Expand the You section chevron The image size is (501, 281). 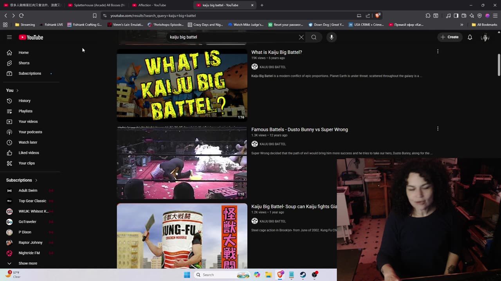(x=17, y=91)
